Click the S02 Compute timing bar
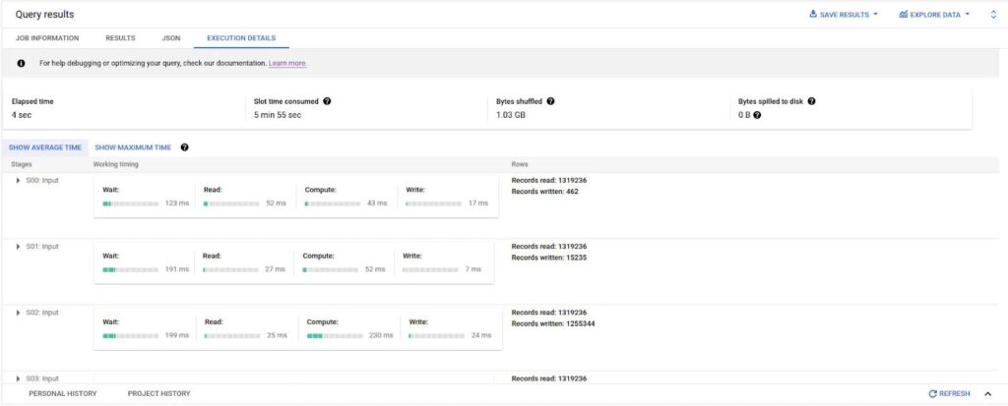 (335, 336)
